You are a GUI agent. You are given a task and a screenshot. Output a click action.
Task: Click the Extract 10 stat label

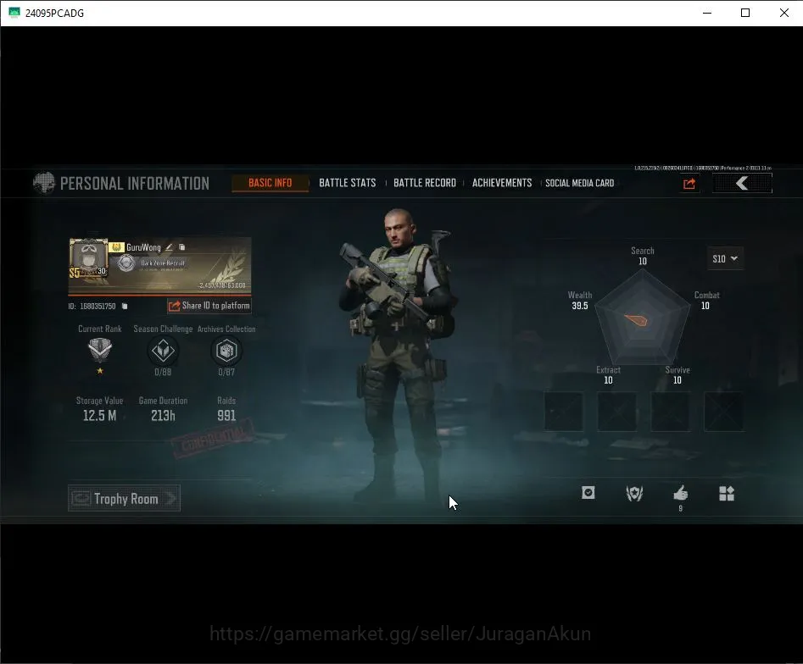coord(608,375)
